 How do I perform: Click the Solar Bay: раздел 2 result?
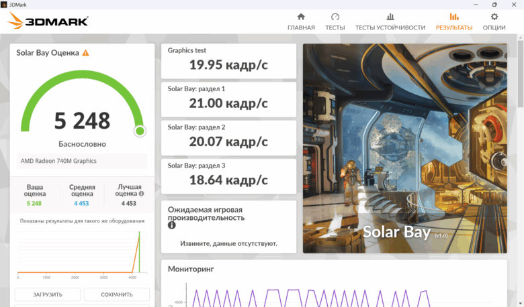pyautogui.click(x=228, y=137)
